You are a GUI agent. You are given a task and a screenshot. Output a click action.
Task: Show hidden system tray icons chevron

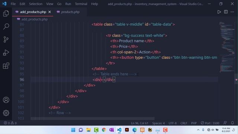coord(198,130)
